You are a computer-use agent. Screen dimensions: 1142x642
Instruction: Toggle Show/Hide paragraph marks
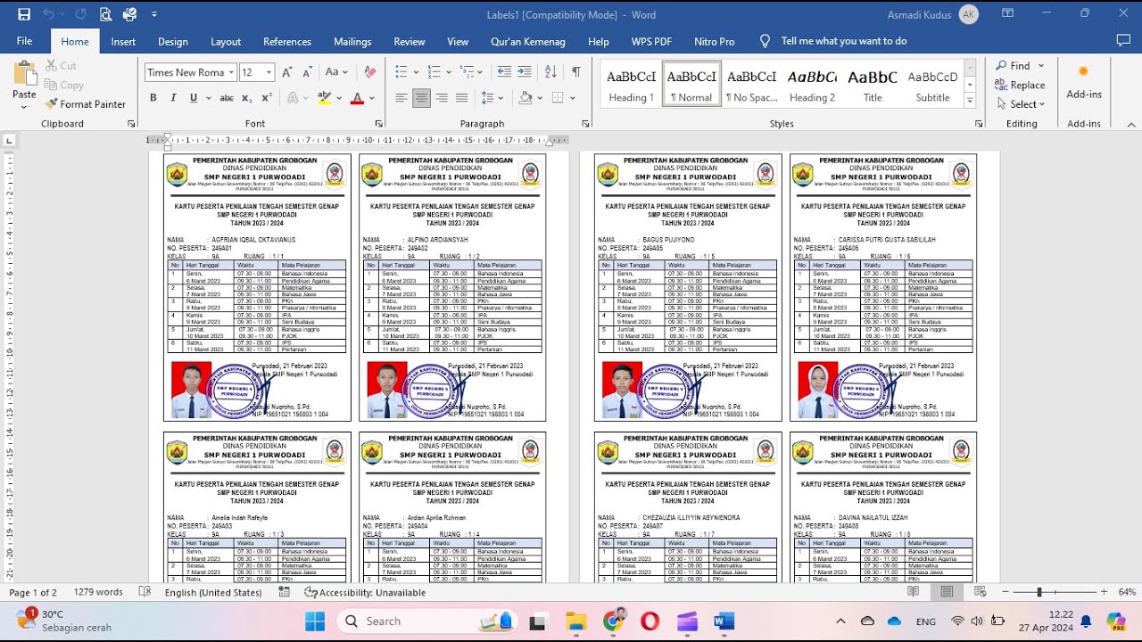(576, 72)
